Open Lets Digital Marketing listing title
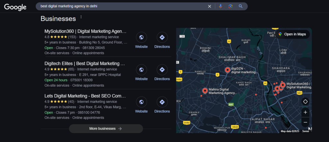Viewport: 329px width, 142px height. coord(85,96)
